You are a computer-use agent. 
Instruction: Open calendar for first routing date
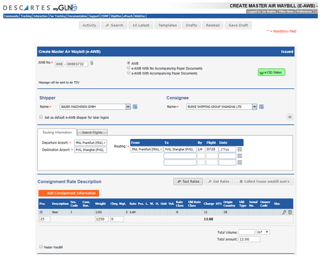[x=240, y=149]
